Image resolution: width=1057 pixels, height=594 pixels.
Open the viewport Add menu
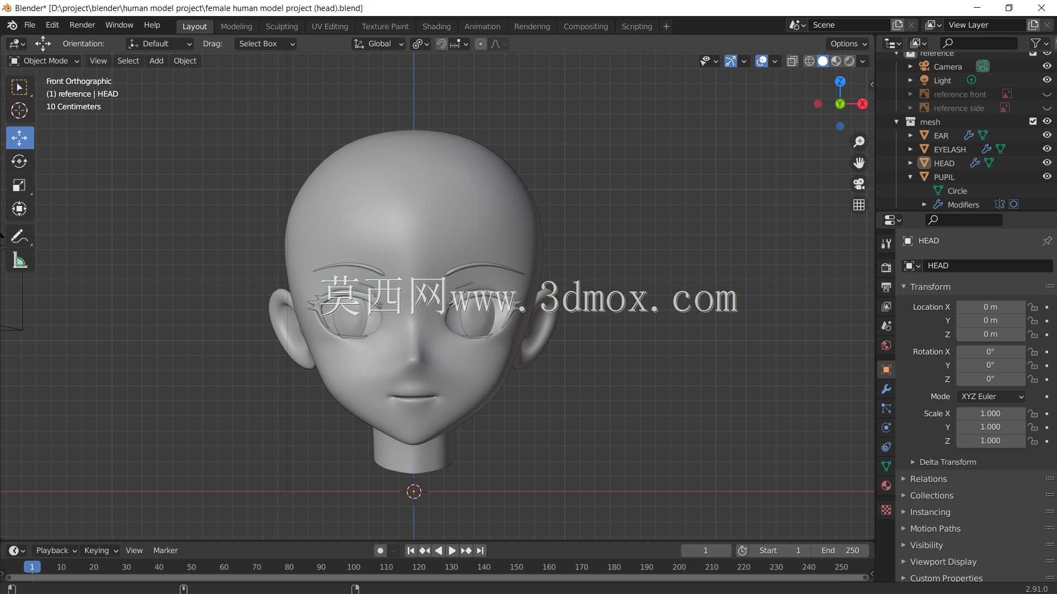(156, 61)
